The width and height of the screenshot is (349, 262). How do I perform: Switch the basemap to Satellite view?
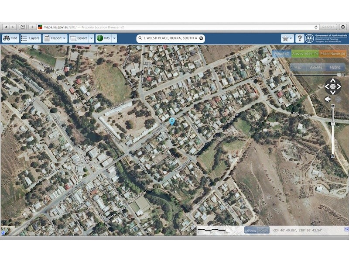(x=315, y=67)
